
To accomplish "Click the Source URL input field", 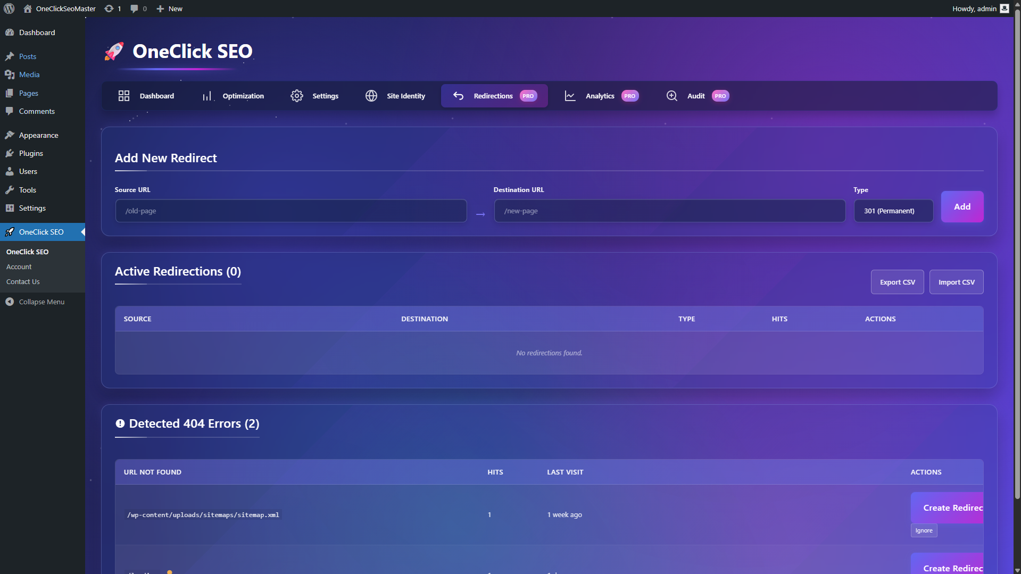I will click(290, 211).
